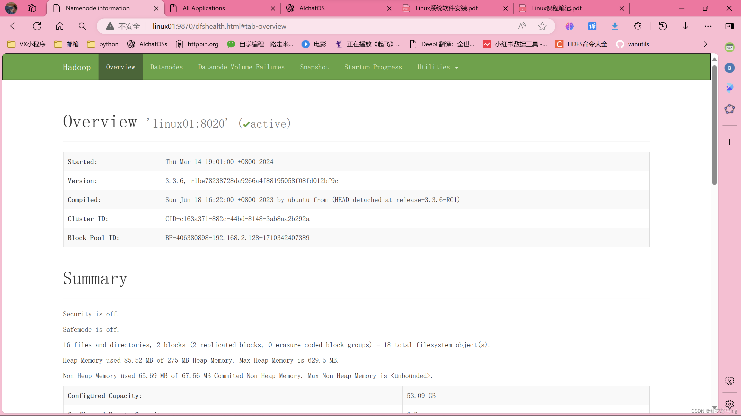Open downloads arrow icon in toolbar

[685, 26]
